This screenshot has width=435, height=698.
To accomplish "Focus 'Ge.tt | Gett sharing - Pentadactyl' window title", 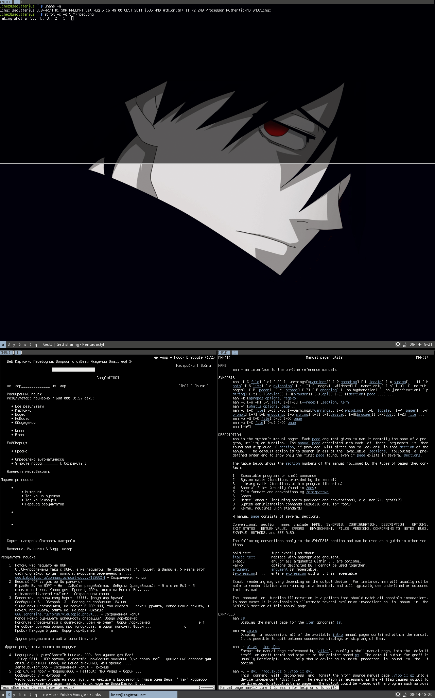I will click(x=73, y=344).
